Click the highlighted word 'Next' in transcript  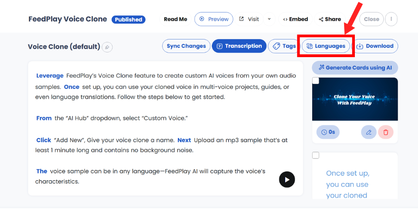pyautogui.click(x=184, y=140)
